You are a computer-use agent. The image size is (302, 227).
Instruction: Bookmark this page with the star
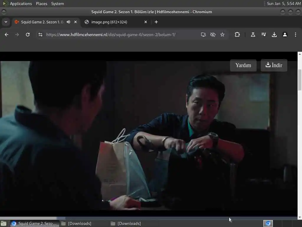[x=222, y=35]
